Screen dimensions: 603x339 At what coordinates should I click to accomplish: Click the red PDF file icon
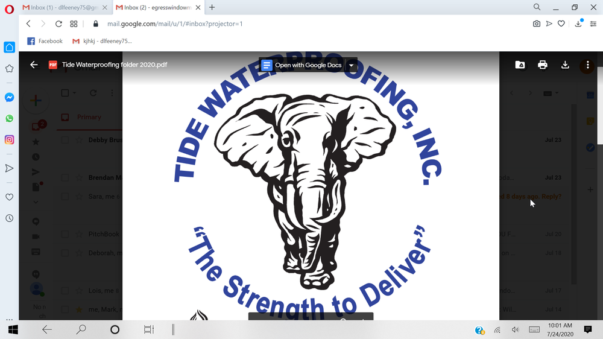pyautogui.click(x=52, y=65)
